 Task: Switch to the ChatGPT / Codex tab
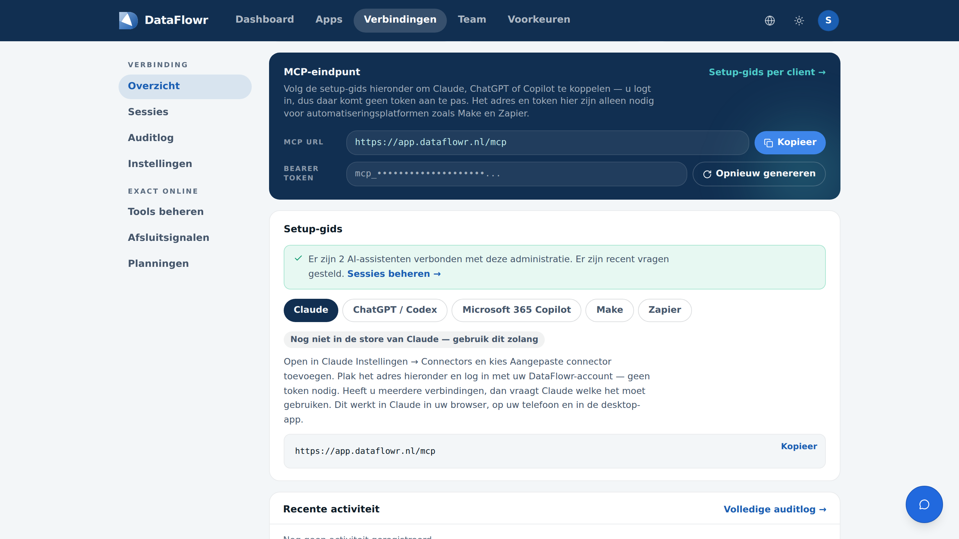pos(395,310)
